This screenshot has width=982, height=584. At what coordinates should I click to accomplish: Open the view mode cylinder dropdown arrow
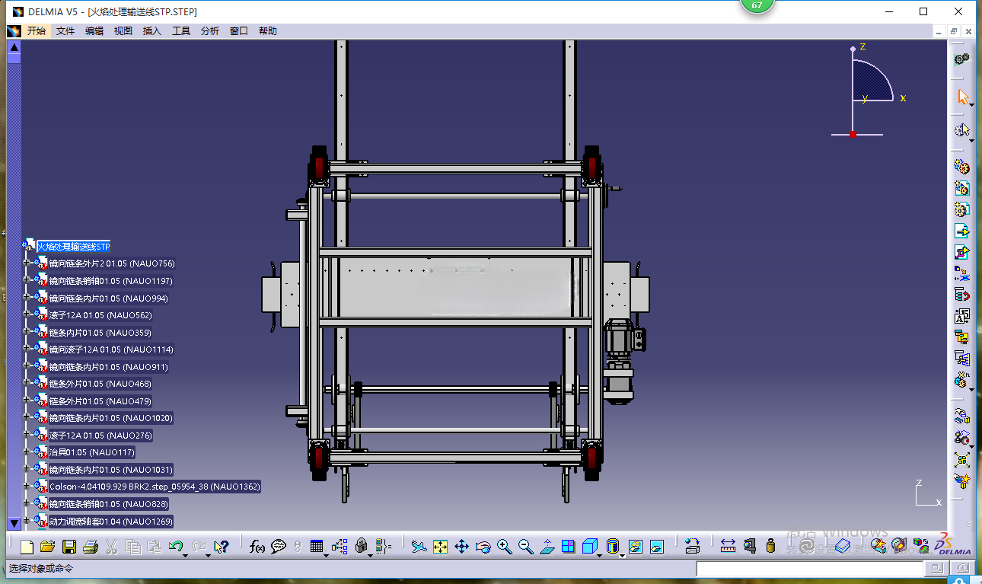(622, 554)
